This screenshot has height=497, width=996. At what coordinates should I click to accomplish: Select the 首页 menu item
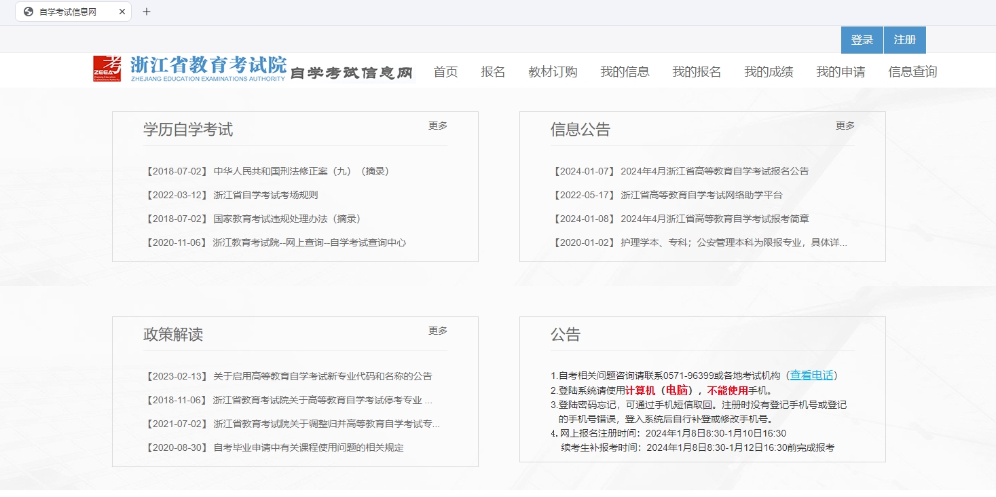tap(445, 71)
